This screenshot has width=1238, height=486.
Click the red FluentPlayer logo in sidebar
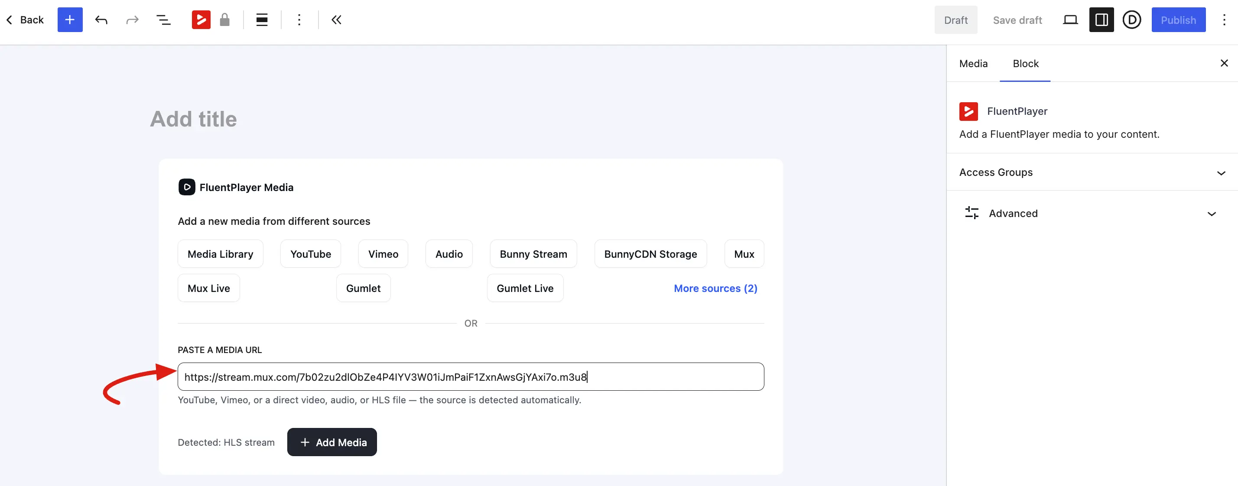click(968, 111)
